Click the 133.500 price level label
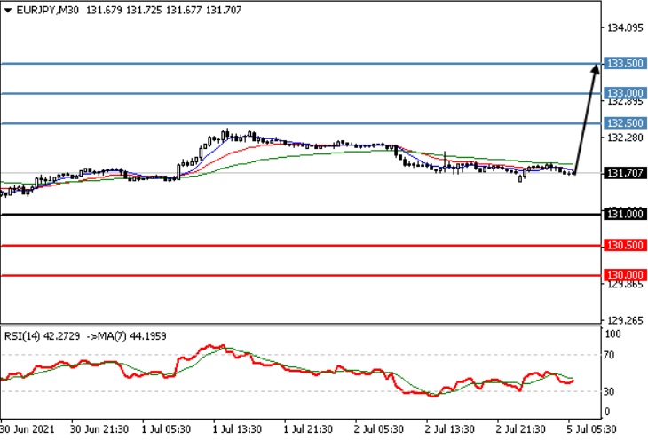The width and height of the screenshot is (648, 440). [625, 63]
